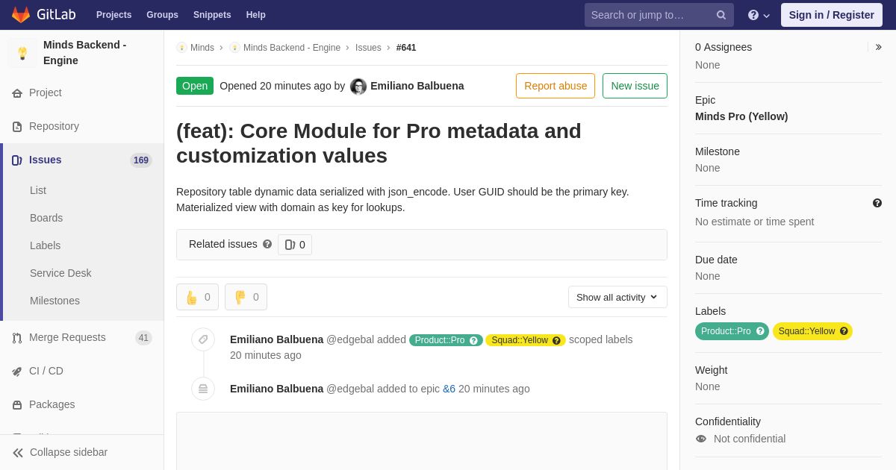Click the Merge Requests icon
This screenshot has width=896, height=470.
(17, 338)
